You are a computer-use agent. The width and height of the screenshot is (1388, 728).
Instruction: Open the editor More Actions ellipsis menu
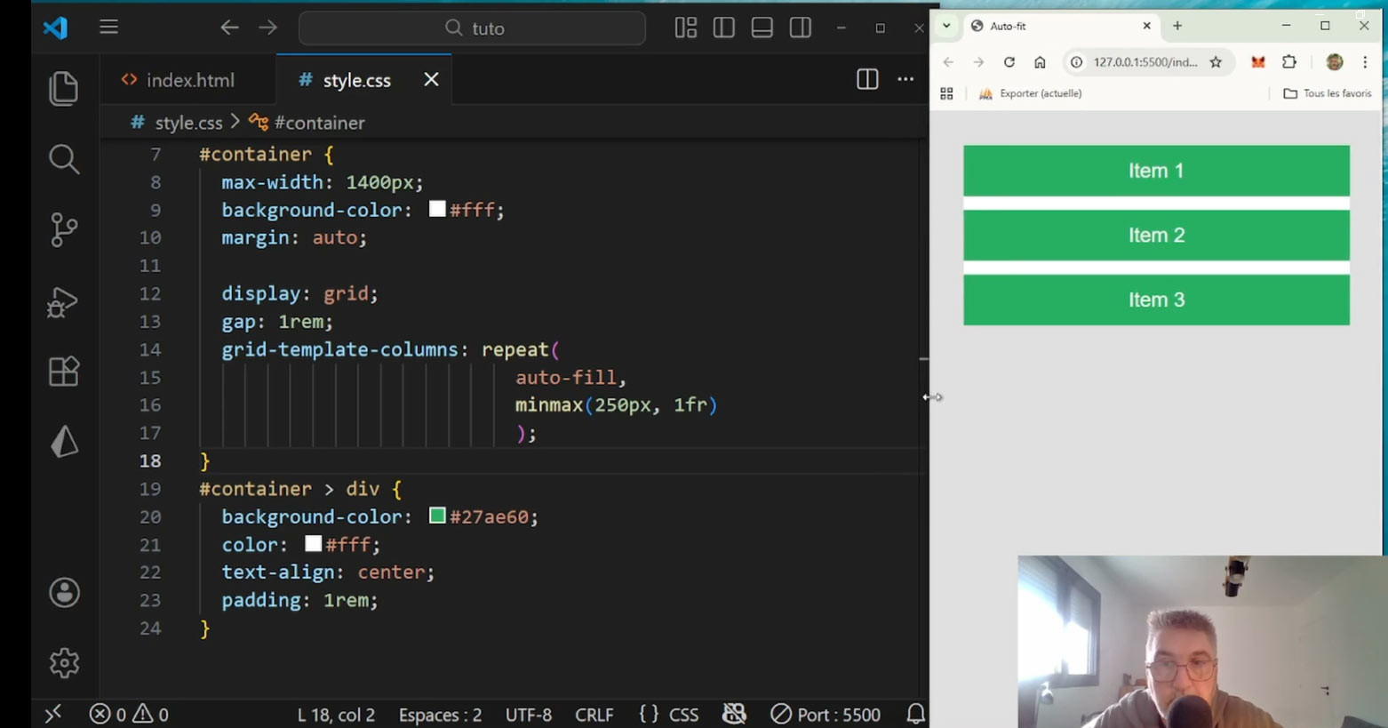point(905,80)
